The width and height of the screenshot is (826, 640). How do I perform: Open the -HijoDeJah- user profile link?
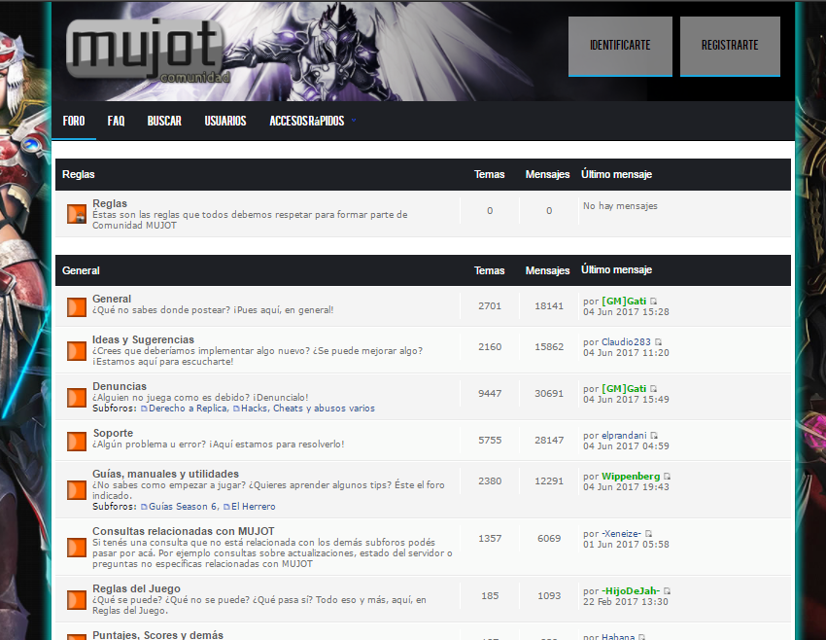631,591
